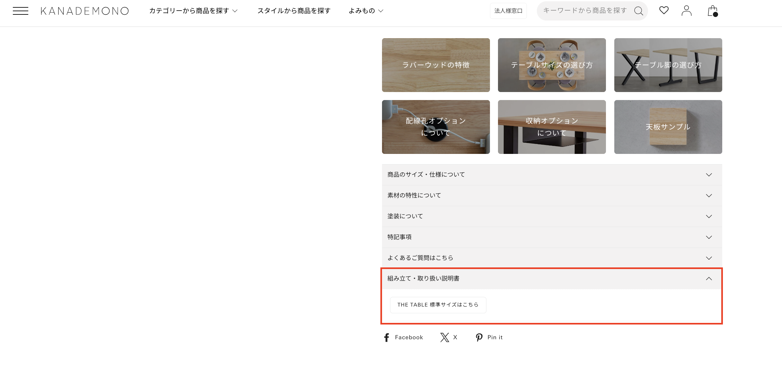The image size is (782, 379).
Task: Open ラバーウッドの特徴 thumbnail
Action: point(436,65)
